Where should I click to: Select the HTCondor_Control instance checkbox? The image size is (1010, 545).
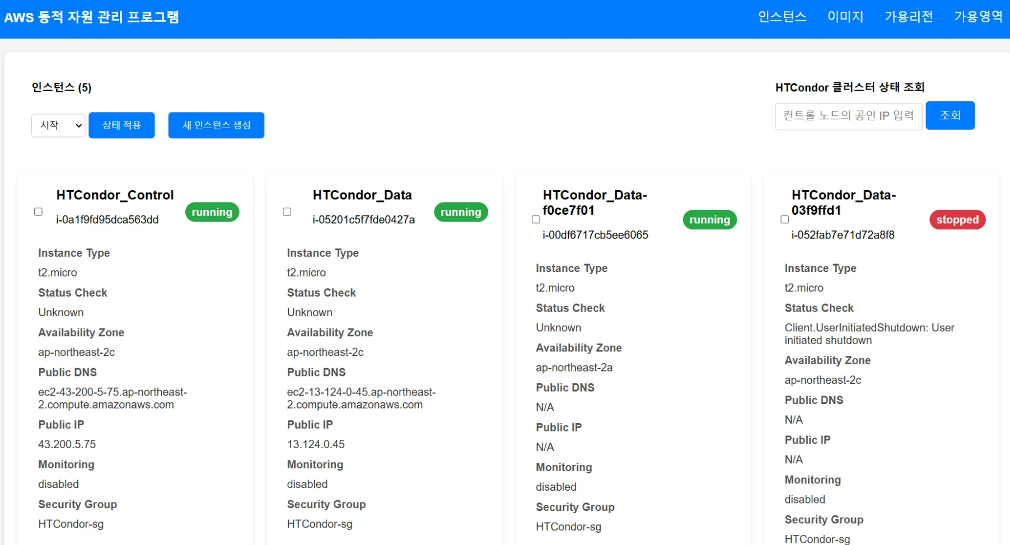click(x=38, y=212)
